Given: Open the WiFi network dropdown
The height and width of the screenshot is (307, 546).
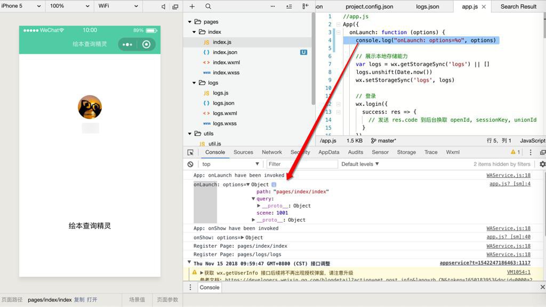Looking at the screenshot, I should click(x=118, y=6).
